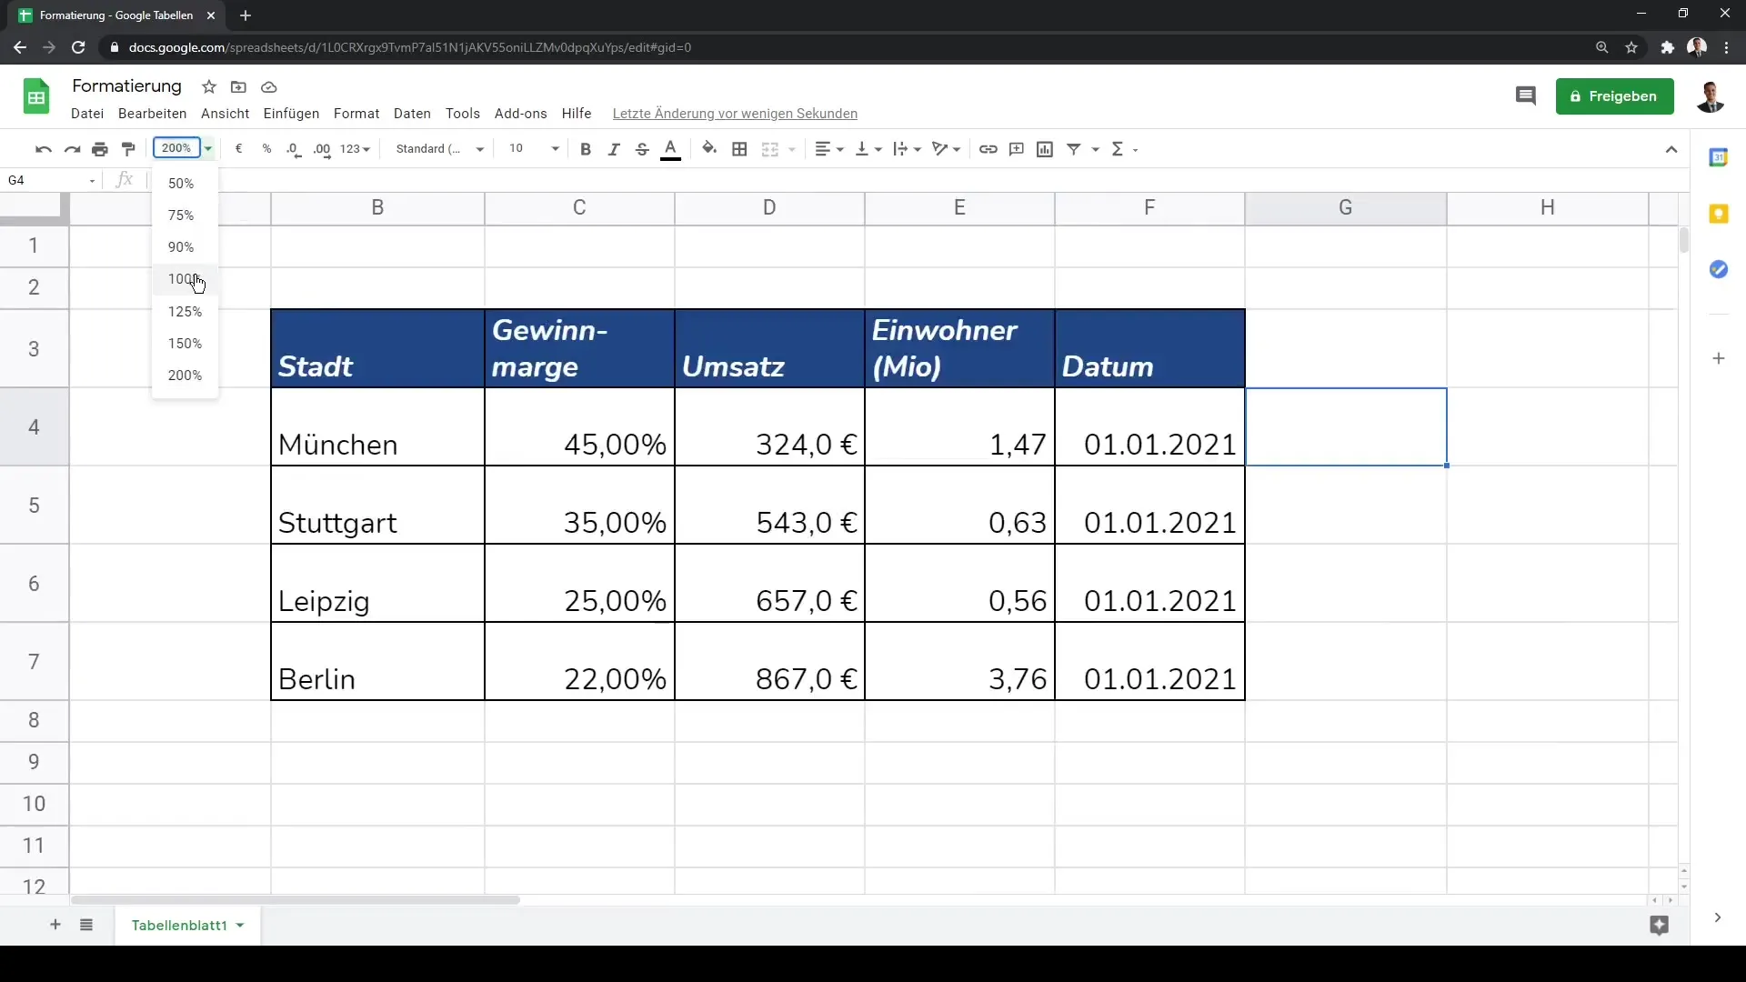Collapse the header with the up chevron
Screen dimensions: 1746x982
1671,149
